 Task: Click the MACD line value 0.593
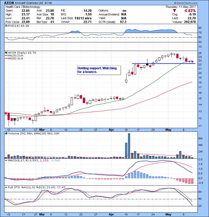tap(34, 161)
